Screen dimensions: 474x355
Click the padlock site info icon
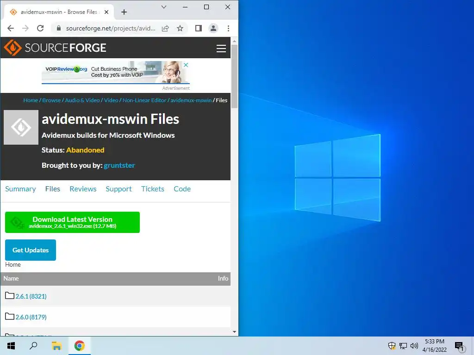(x=59, y=28)
